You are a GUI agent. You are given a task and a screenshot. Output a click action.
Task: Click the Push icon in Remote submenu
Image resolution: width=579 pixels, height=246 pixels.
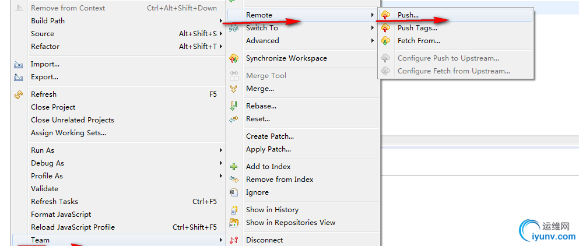click(x=385, y=15)
